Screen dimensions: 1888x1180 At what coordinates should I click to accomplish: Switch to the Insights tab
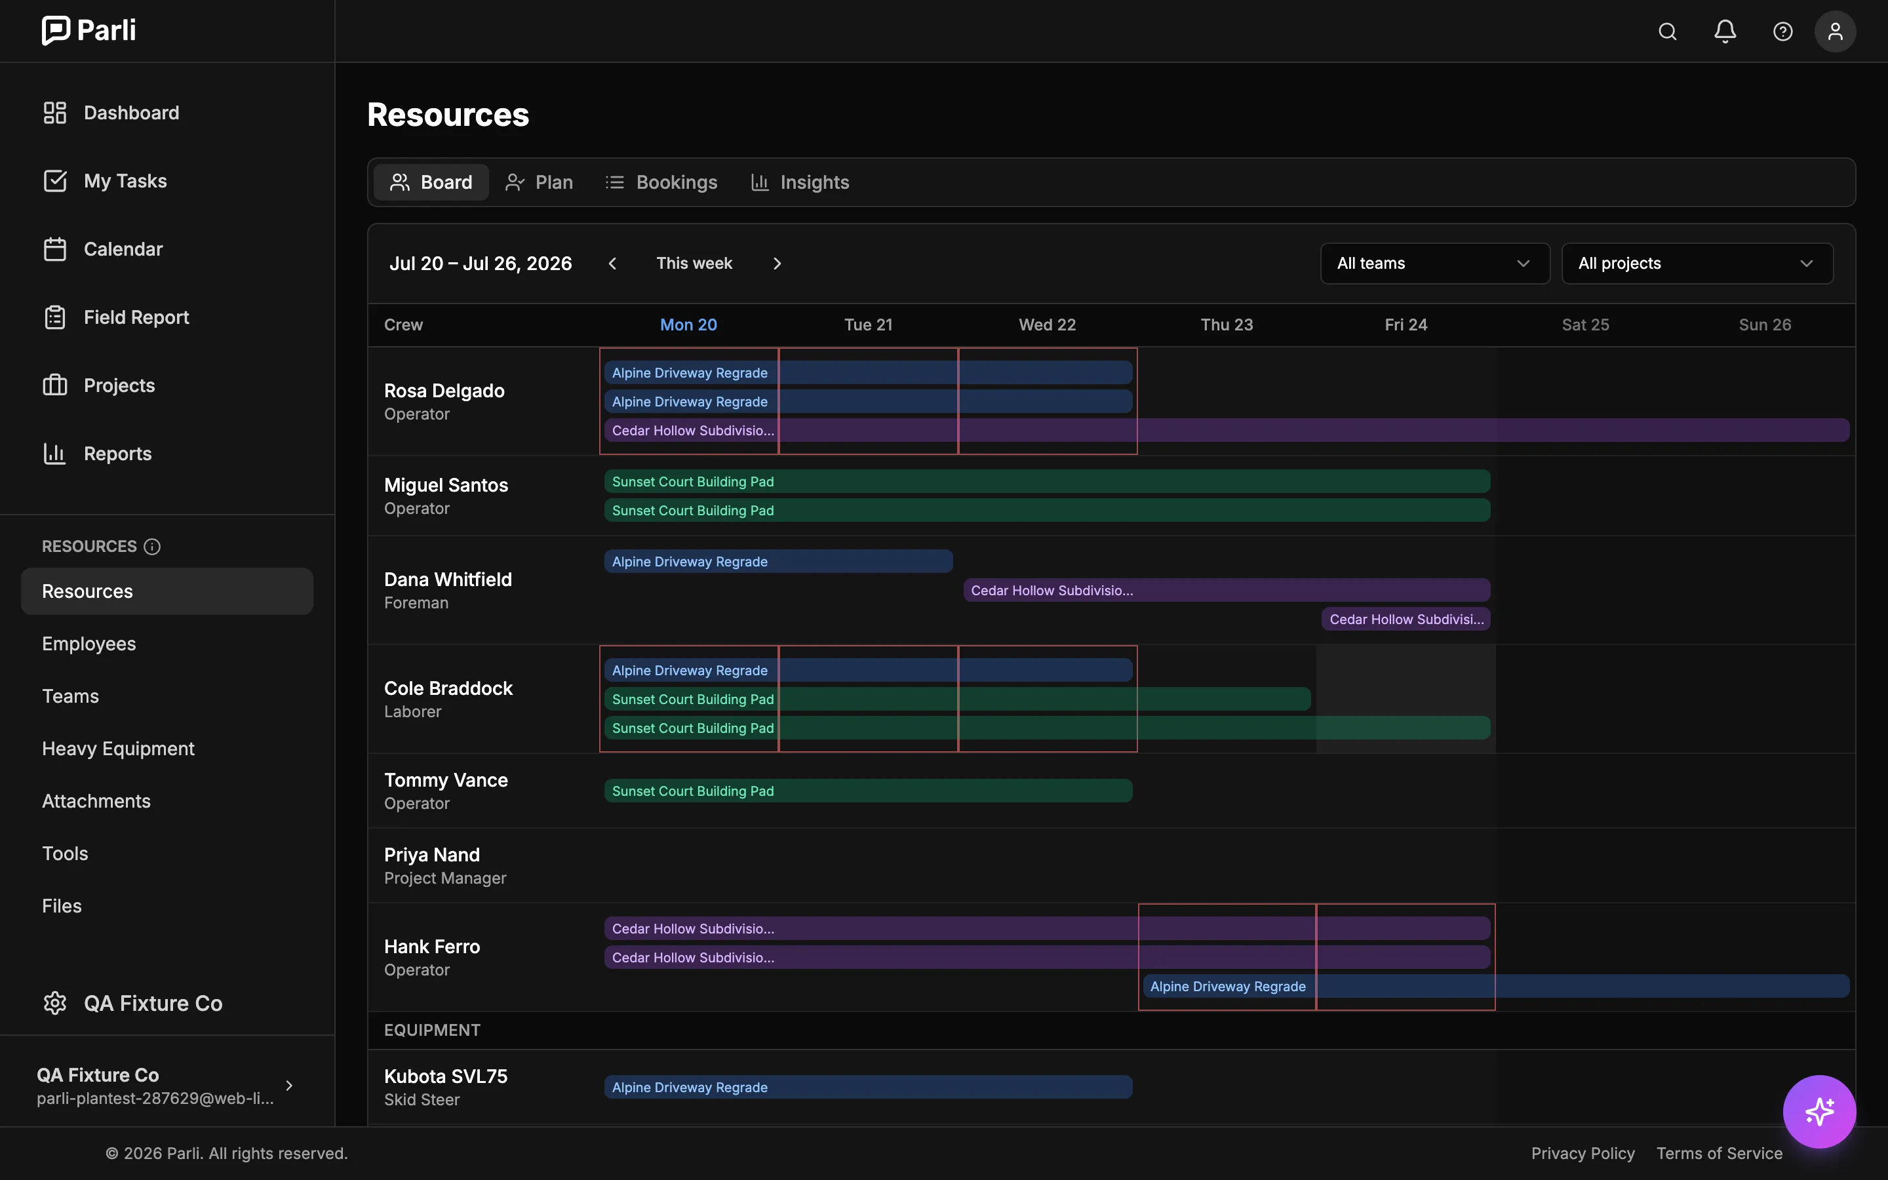[800, 182]
